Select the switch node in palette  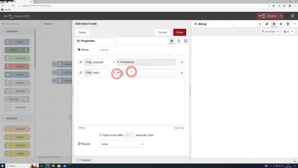(x=17, y=137)
